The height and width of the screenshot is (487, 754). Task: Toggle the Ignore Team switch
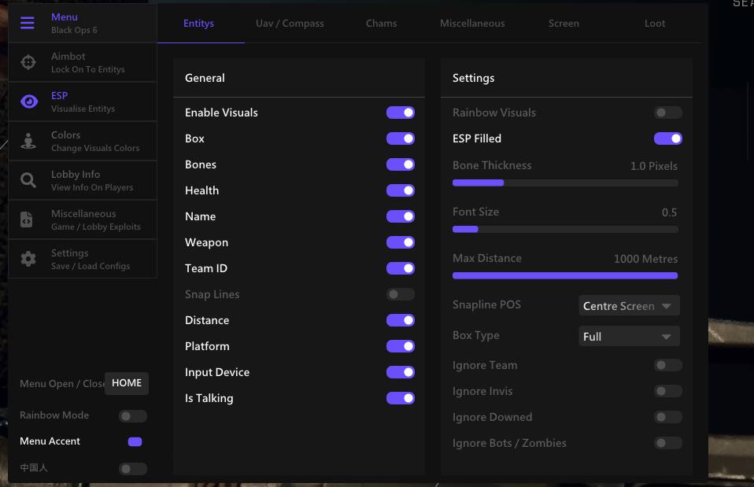668,365
